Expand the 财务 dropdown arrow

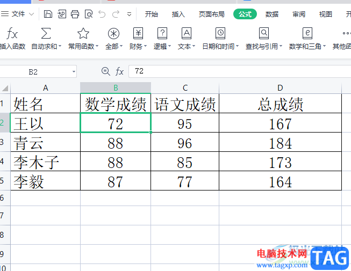click(x=145, y=46)
